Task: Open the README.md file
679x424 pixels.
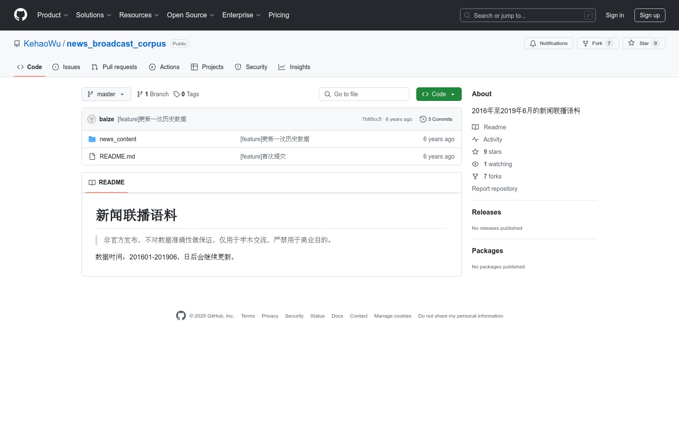Action: (117, 156)
